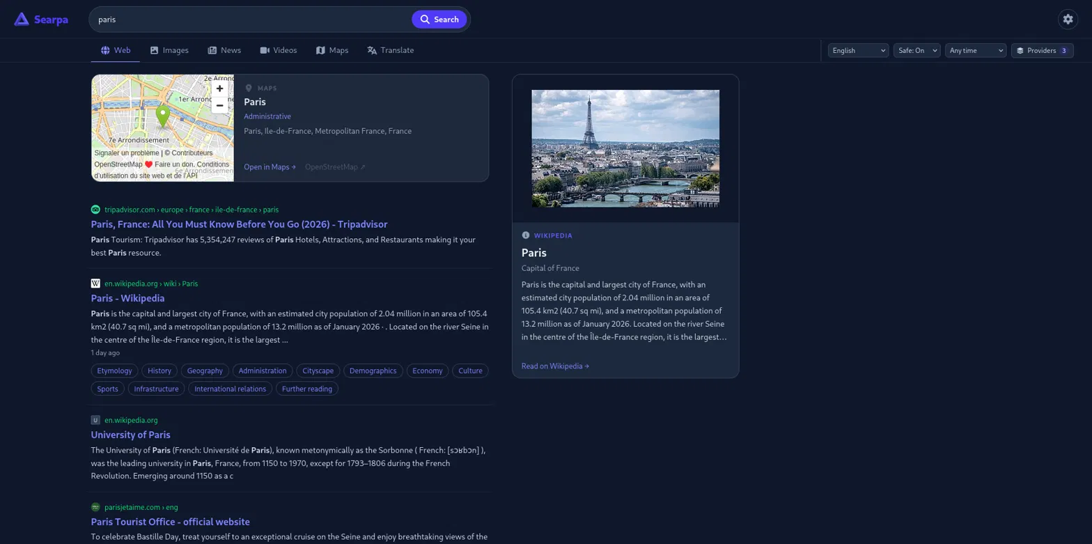1092x544 pixels.
Task: Click the Economy section chip
Action: (x=428, y=371)
